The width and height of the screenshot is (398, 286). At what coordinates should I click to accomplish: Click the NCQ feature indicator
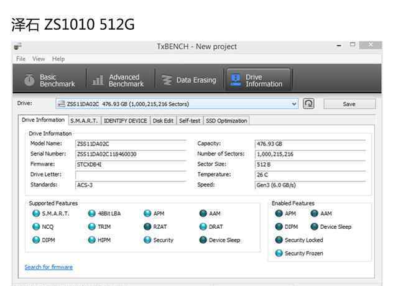tap(36, 226)
